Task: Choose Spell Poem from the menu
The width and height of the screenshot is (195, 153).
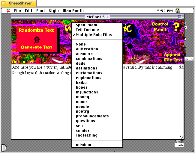Action: [x=97, y=25]
